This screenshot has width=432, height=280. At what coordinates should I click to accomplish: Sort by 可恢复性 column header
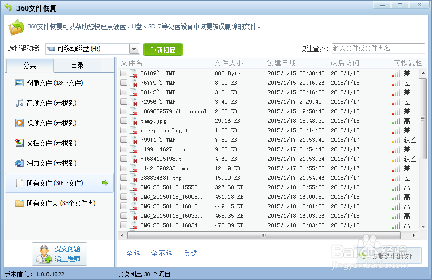pyautogui.click(x=408, y=63)
